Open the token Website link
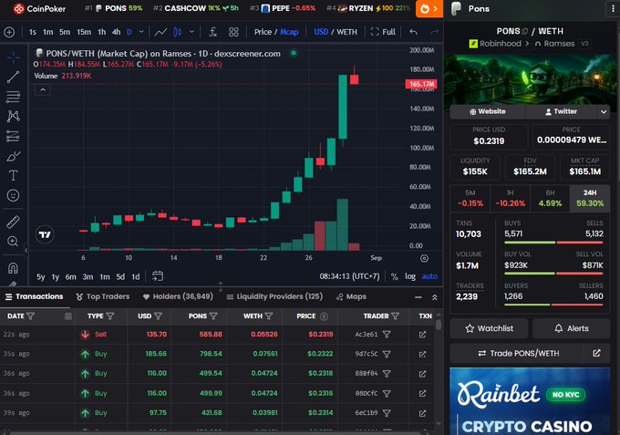 (x=488, y=111)
